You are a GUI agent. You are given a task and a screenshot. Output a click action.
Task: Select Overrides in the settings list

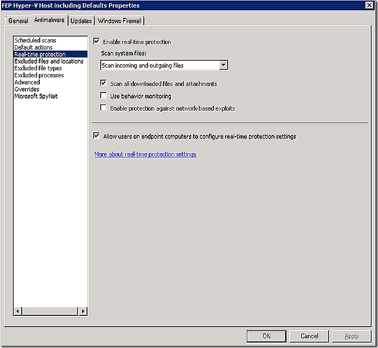tap(51, 89)
